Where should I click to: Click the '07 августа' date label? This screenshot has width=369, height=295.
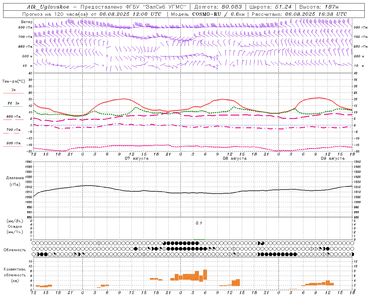pyautogui.click(x=137, y=158)
